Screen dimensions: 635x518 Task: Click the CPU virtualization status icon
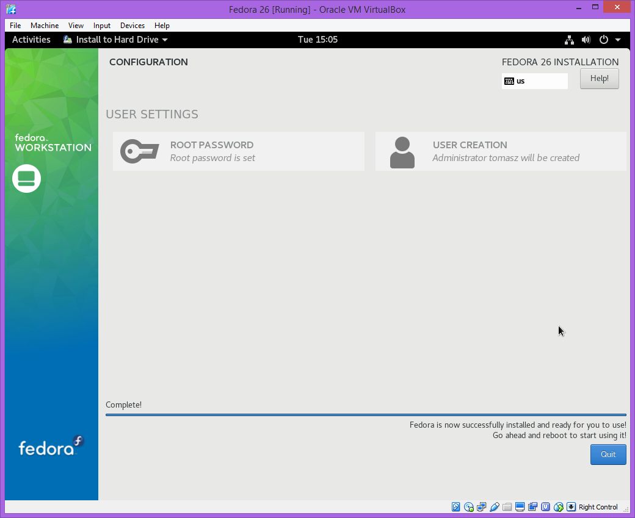coord(545,506)
